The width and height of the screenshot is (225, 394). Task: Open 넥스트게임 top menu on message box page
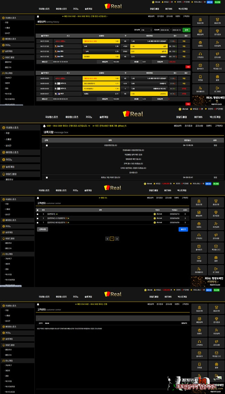coord(215,117)
